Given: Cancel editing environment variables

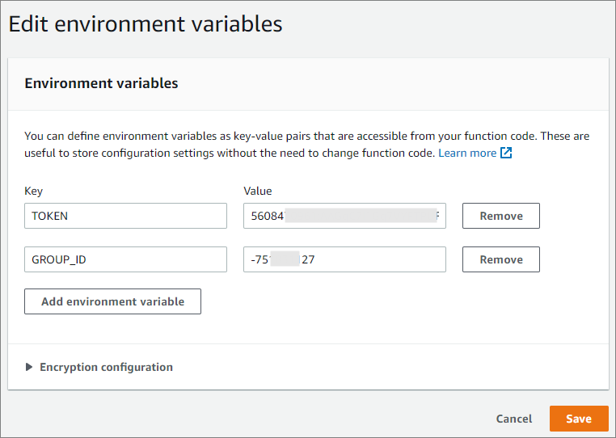Looking at the screenshot, I should point(514,419).
